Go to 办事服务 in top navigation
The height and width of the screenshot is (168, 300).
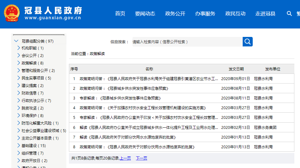(x=205, y=13)
